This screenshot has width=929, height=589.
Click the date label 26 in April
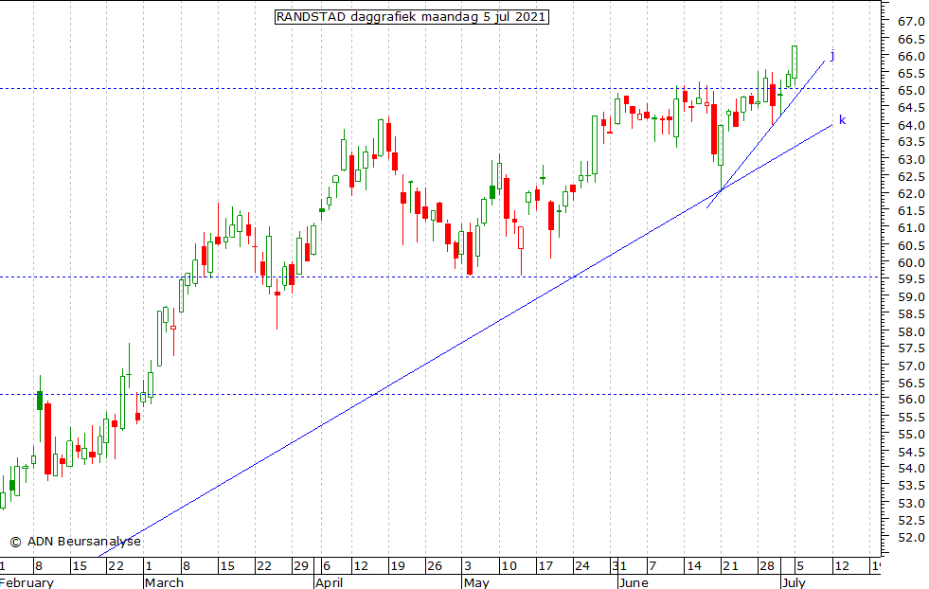point(435,566)
